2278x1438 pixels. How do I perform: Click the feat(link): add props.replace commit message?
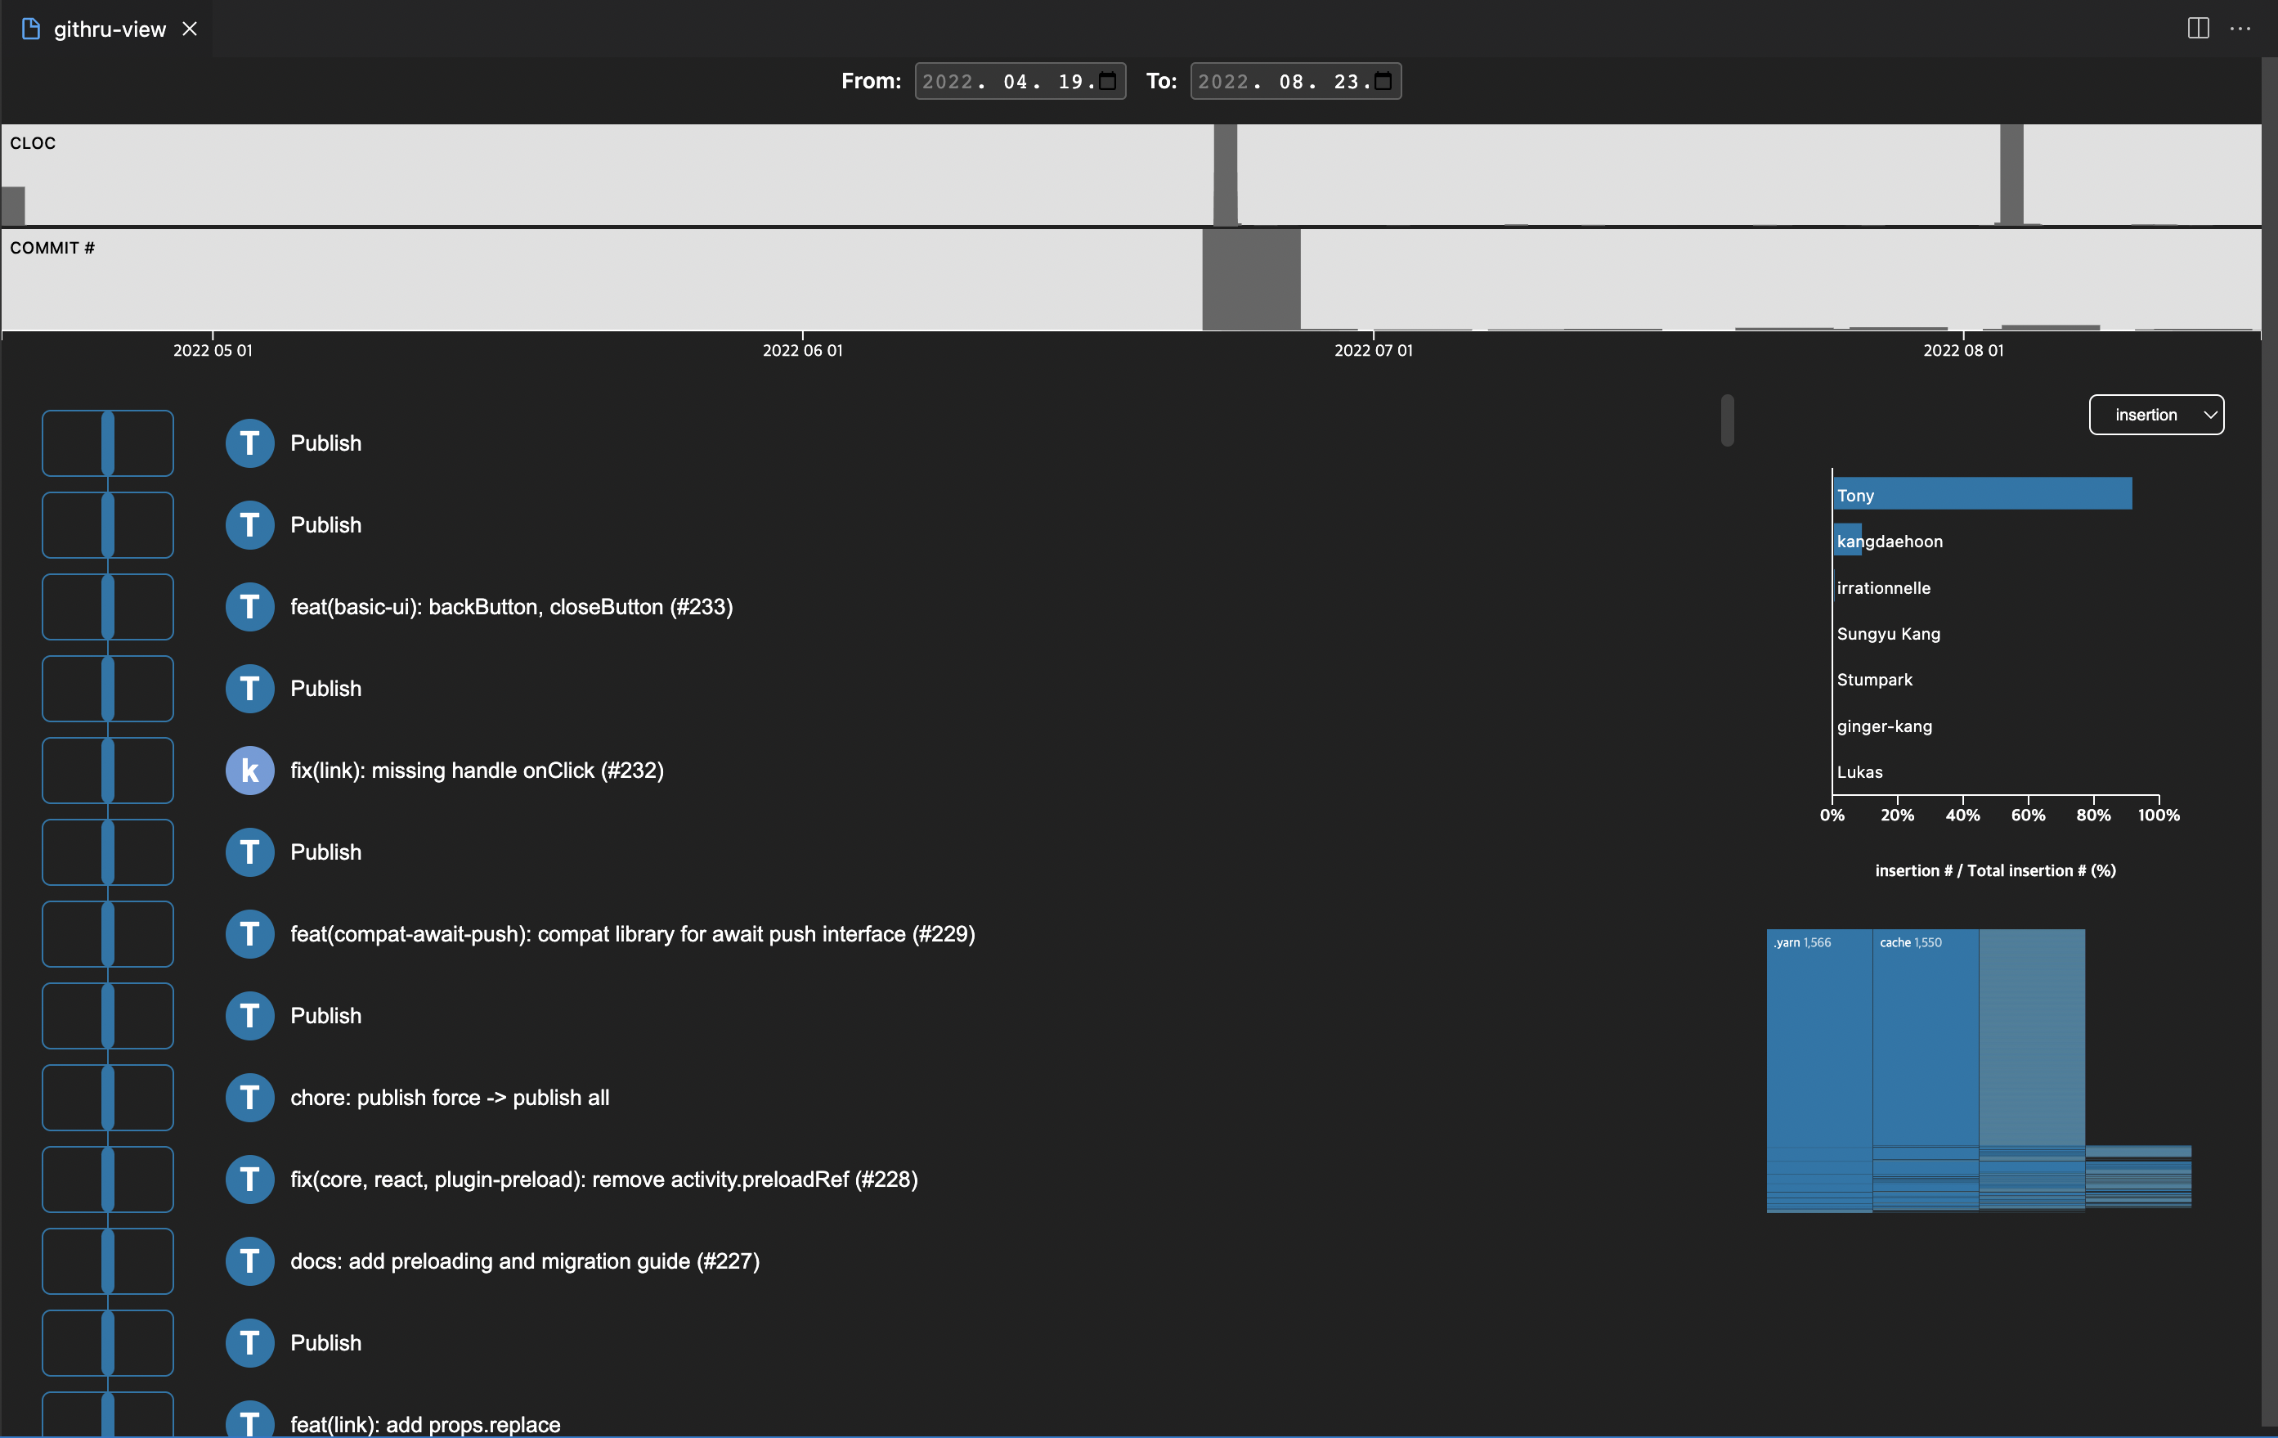click(424, 1422)
